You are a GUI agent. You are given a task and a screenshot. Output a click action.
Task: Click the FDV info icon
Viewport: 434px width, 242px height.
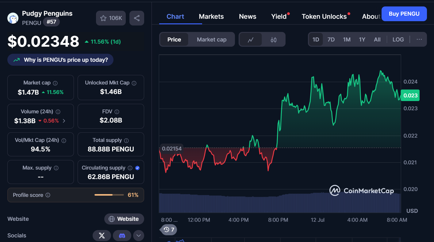(x=117, y=112)
